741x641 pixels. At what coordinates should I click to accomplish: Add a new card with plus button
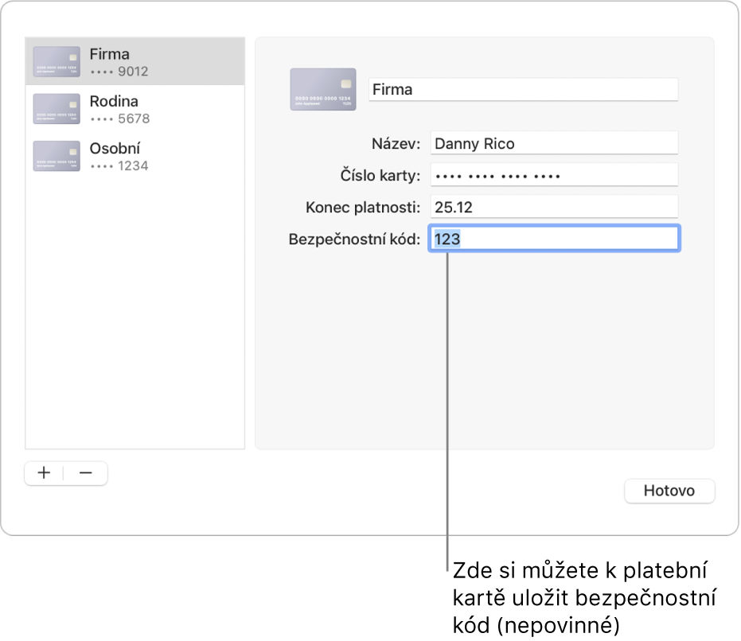pos(45,472)
